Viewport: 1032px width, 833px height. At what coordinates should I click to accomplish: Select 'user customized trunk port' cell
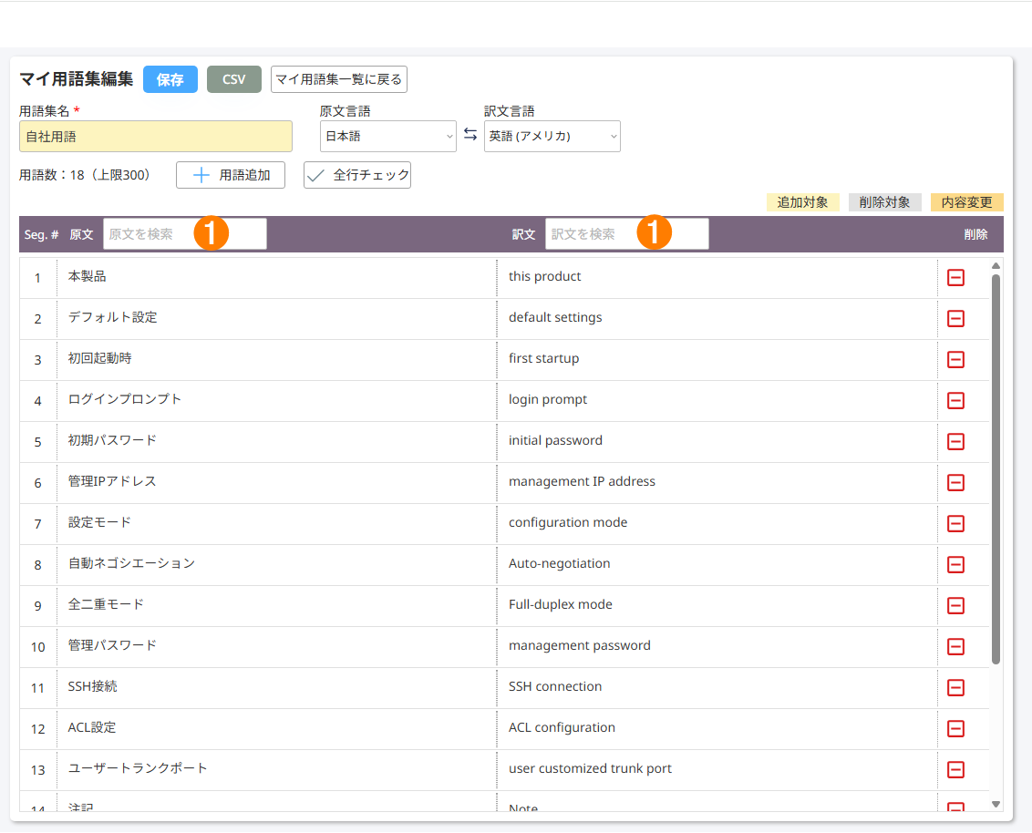tap(717, 769)
